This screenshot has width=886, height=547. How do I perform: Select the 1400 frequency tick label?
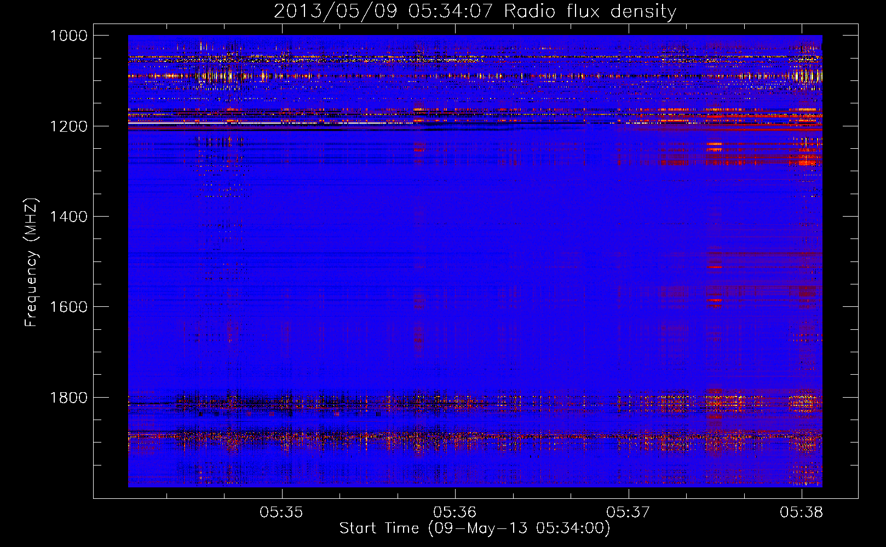coord(69,217)
